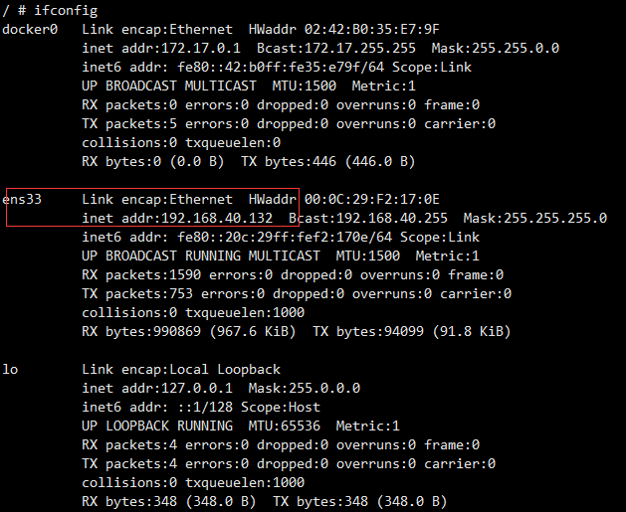626x512 pixels.
Task: Click Link encap:Local Loopback text
Action: point(181,369)
